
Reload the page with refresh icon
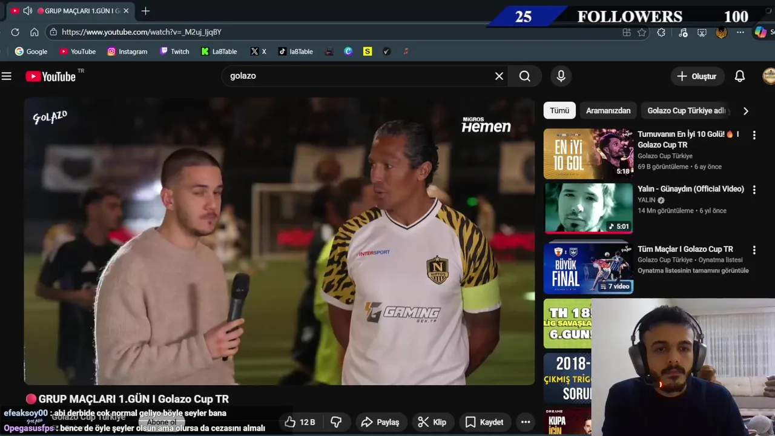point(15,32)
